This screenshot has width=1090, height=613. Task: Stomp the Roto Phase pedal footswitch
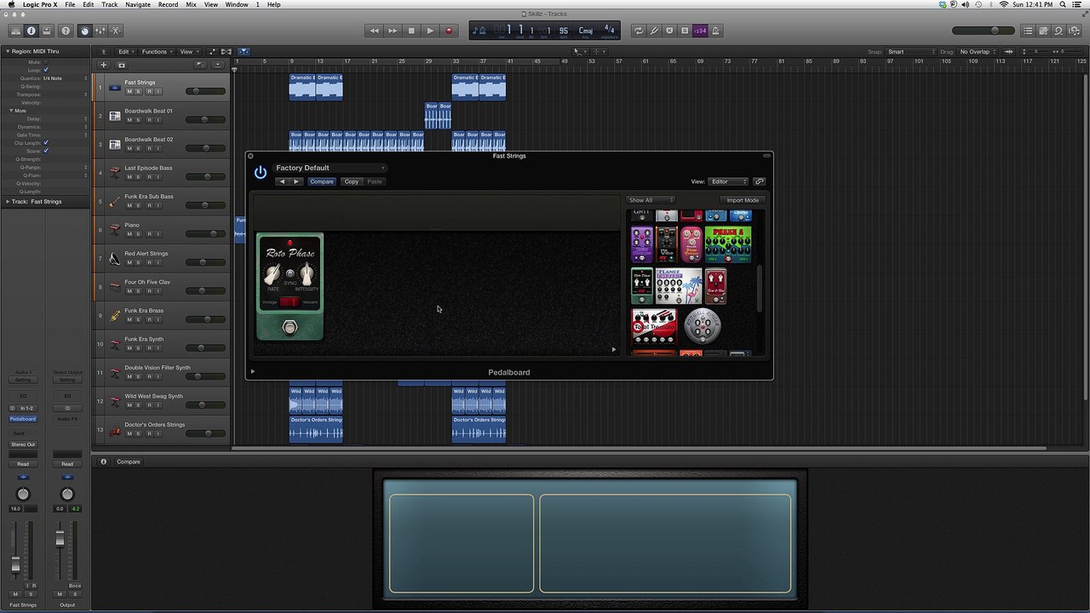click(x=290, y=327)
